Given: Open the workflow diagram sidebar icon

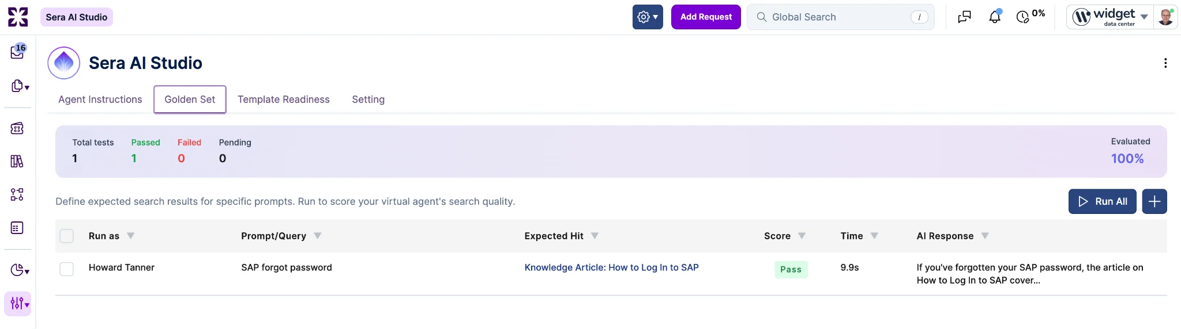Looking at the screenshot, I should click(17, 194).
